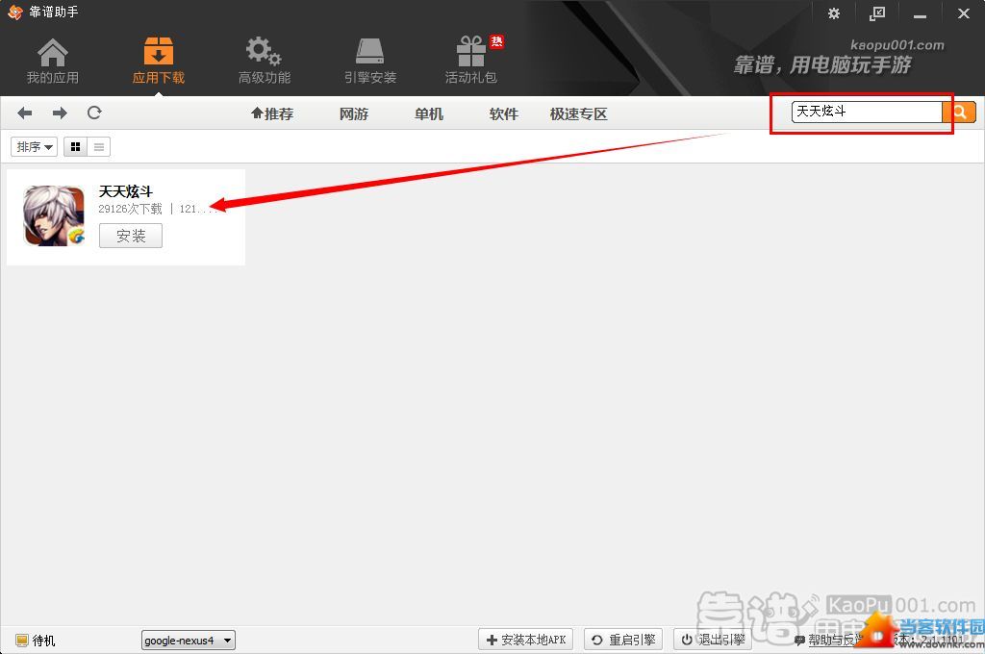This screenshot has height=654, width=985.
Task: Click the 待机 status indicator
Action: click(x=36, y=641)
